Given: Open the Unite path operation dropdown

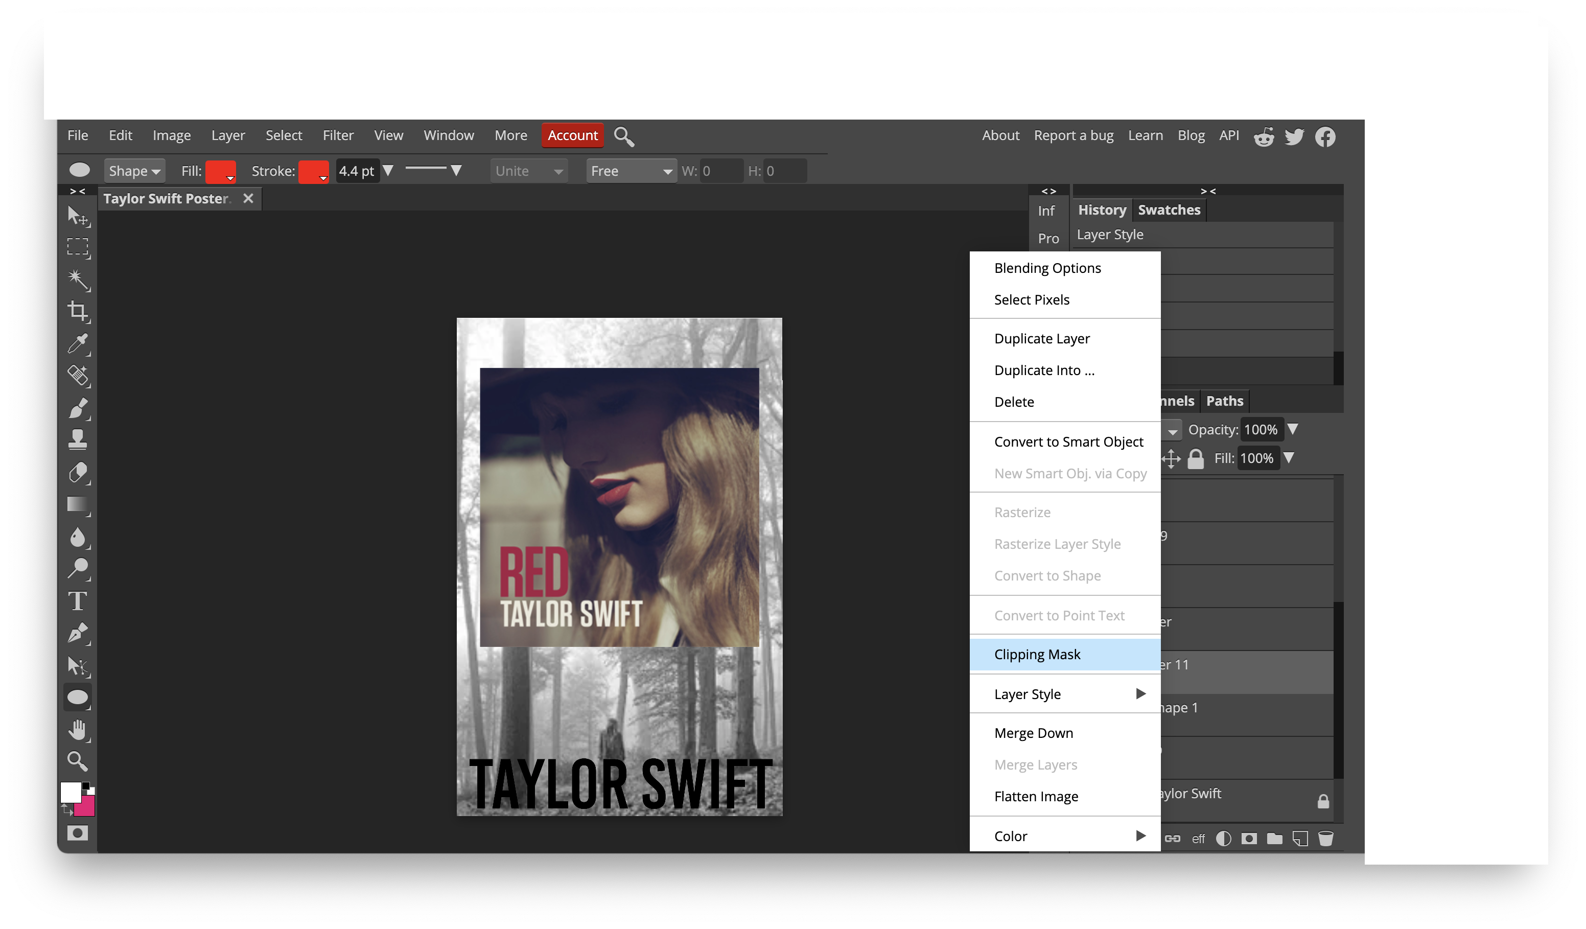Looking at the screenshot, I should [529, 171].
